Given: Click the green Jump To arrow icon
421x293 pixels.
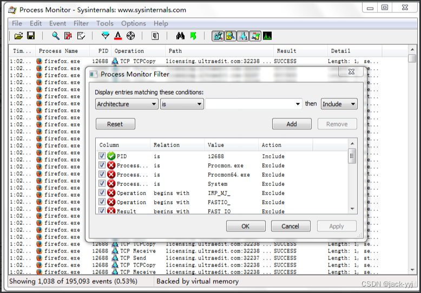Looking at the screenshot, I should point(193,36).
